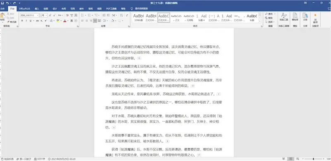The image size is (331, 161).
Task: Click the Save icon in quick access toolbar
Action: 2,3
